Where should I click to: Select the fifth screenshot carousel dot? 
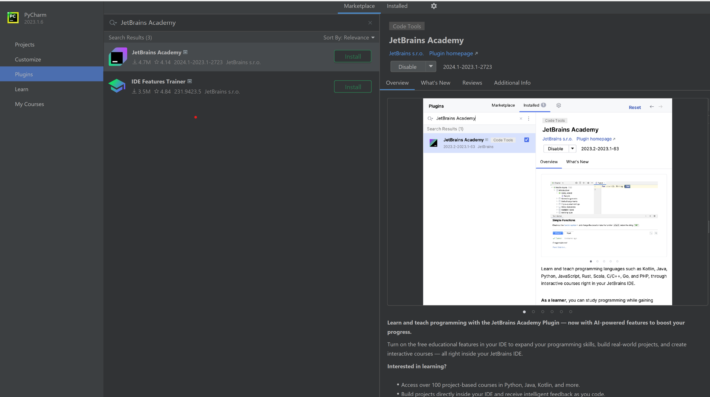pyautogui.click(x=561, y=312)
